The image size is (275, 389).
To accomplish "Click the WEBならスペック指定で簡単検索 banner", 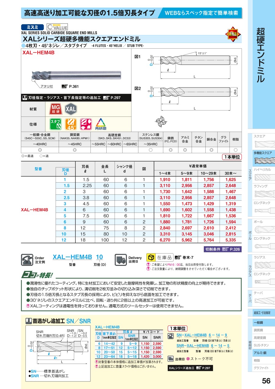I will click(202, 13).
